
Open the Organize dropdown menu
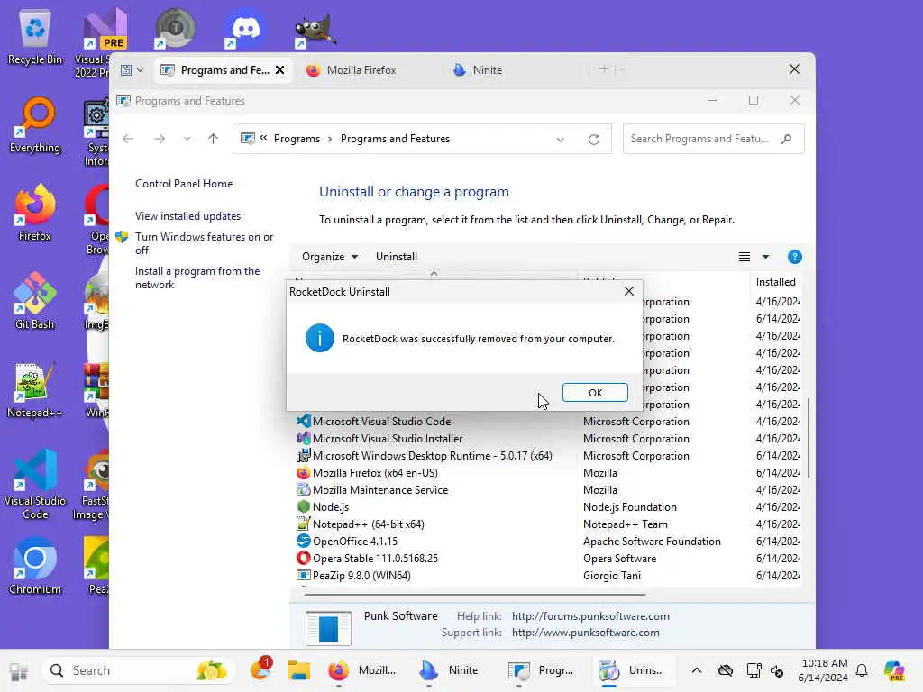pyautogui.click(x=330, y=257)
